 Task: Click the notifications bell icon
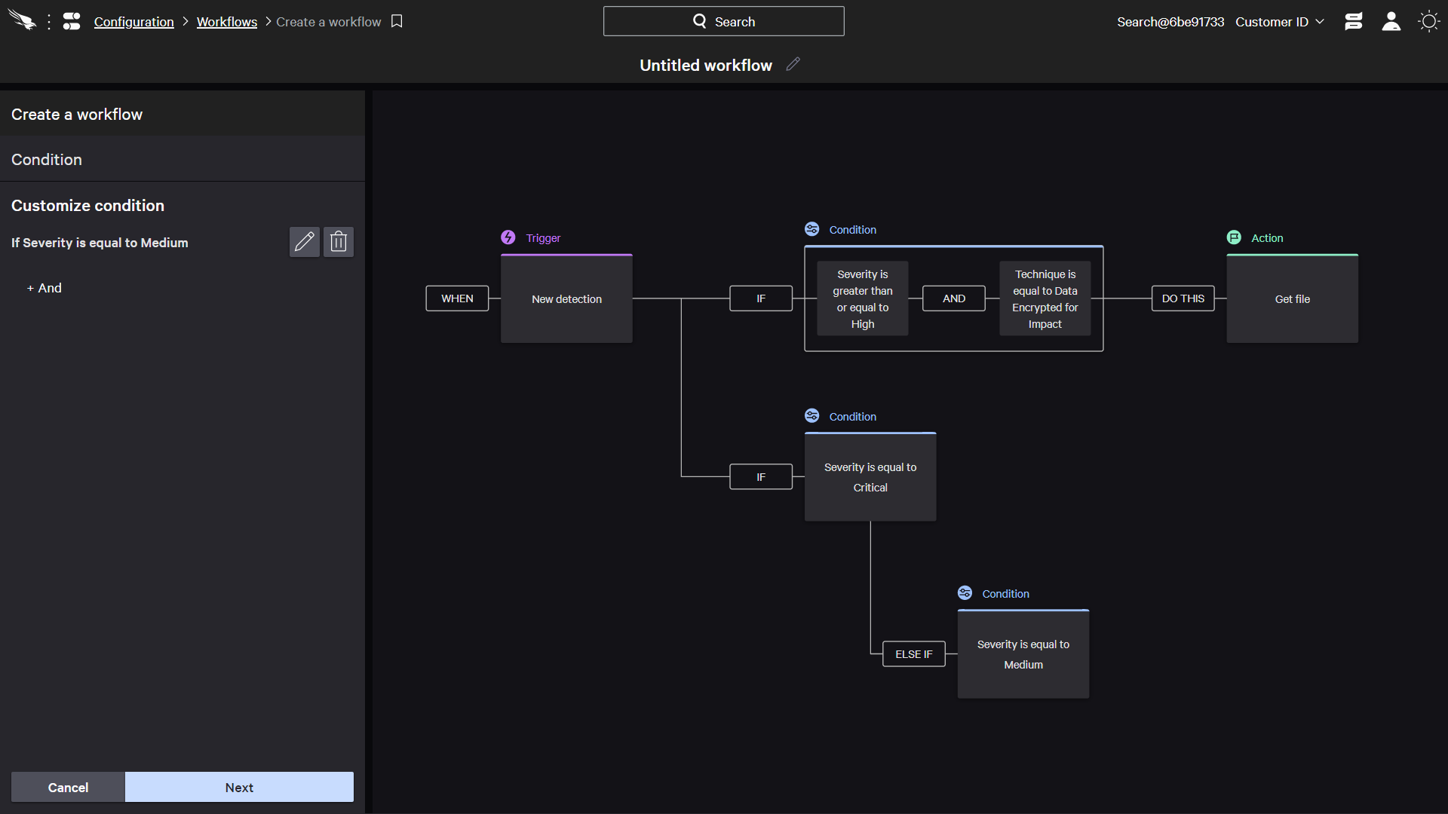[1354, 22]
